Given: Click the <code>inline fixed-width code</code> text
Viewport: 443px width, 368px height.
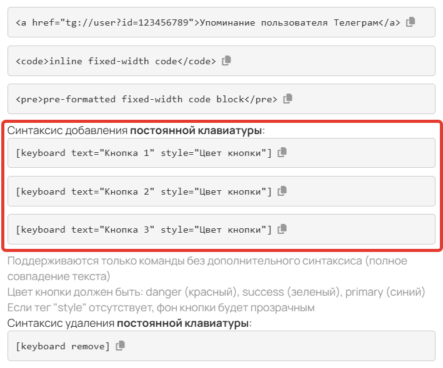Looking at the screenshot, I should point(116,61).
